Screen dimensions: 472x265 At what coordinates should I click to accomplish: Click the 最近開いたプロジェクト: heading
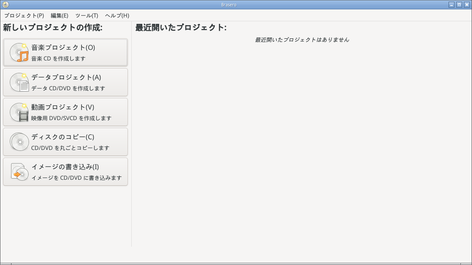pyautogui.click(x=181, y=28)
